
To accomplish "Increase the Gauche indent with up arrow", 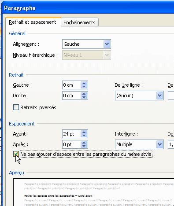I will (84, 83).
